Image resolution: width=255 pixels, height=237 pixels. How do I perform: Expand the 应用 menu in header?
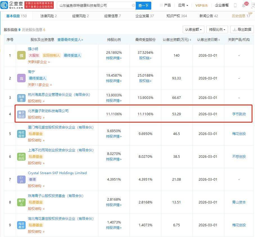pyautogui.click(x=183, y=5)
